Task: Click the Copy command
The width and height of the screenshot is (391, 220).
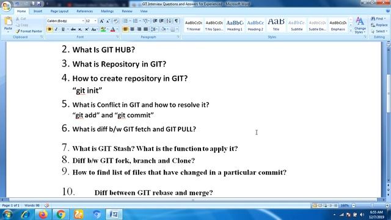Action: (x=22, y=25)
